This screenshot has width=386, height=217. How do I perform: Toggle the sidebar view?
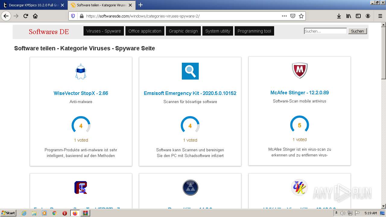358,16
